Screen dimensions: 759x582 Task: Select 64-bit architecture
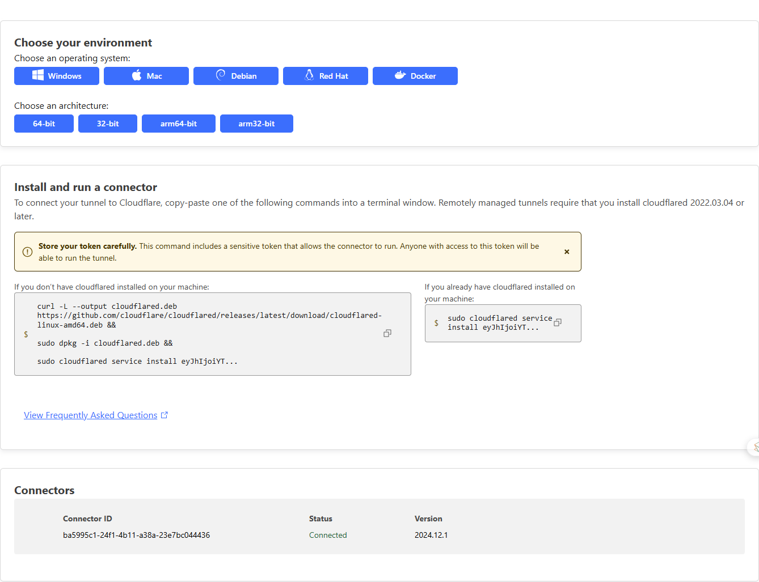click(44, 124)
